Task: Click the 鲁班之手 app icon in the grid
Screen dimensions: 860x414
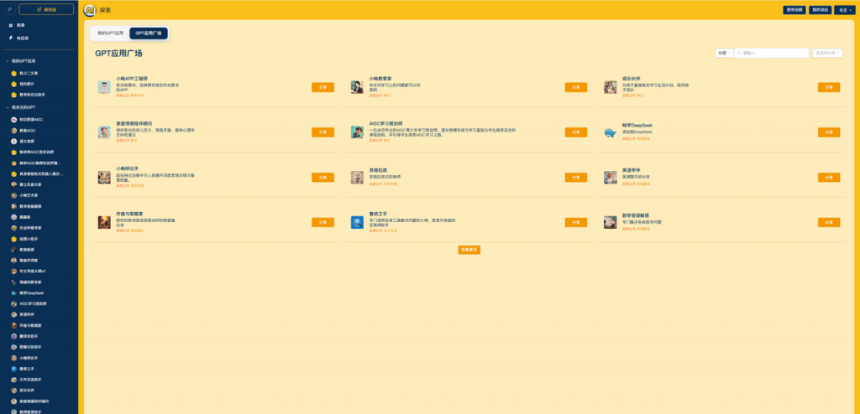Action: [x=357, y=222]
